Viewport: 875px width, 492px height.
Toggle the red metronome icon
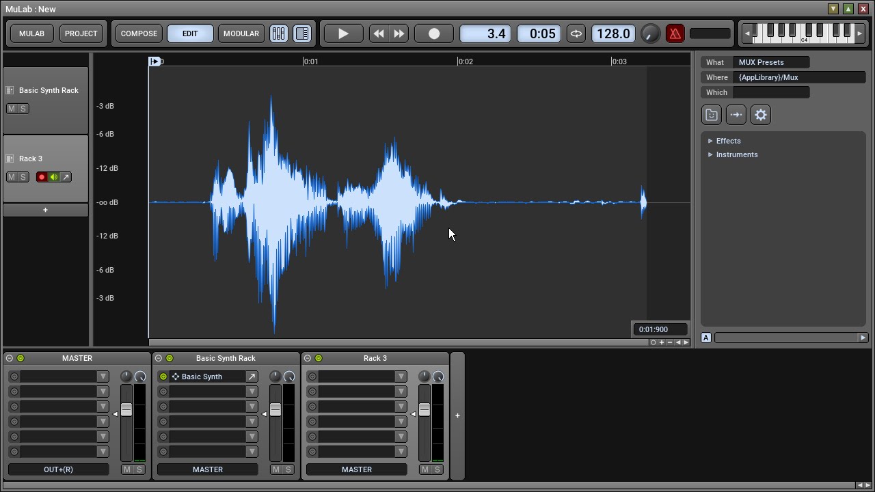(x=675, y=33)
